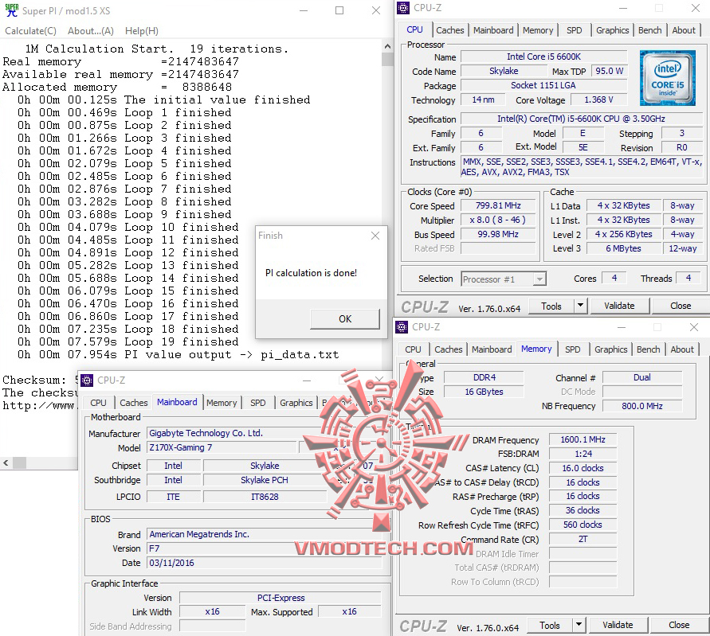Select CPU tab in Memory CPU-Z window

point(413,349)
